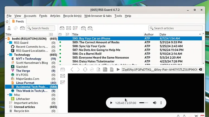
Task: Collapse the RSS Guard folder
Action: pyautogui.click(x=8, y=43)
